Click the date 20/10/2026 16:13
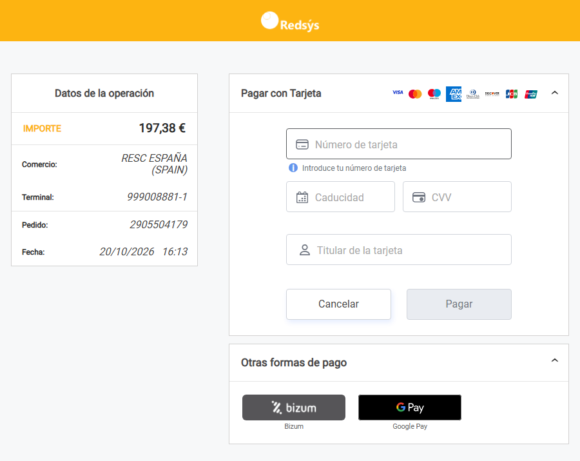 [x=144, y=251]
